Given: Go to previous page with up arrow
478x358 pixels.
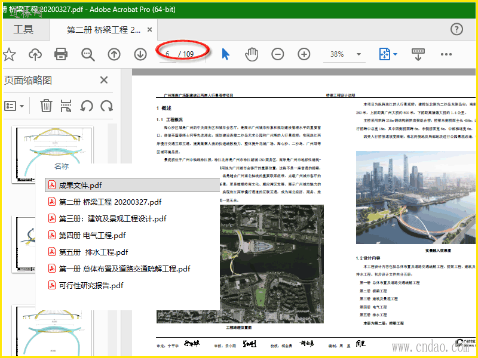Looking at the screenshot, I should (x=114, y=54).
